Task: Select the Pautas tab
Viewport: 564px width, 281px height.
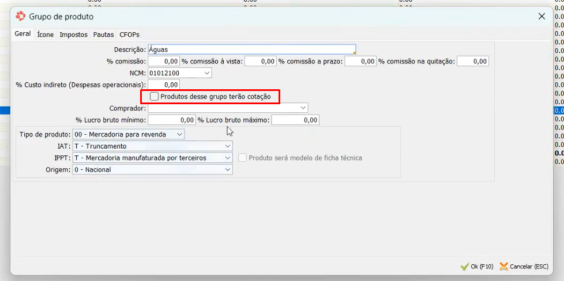Action: (103, 35)
